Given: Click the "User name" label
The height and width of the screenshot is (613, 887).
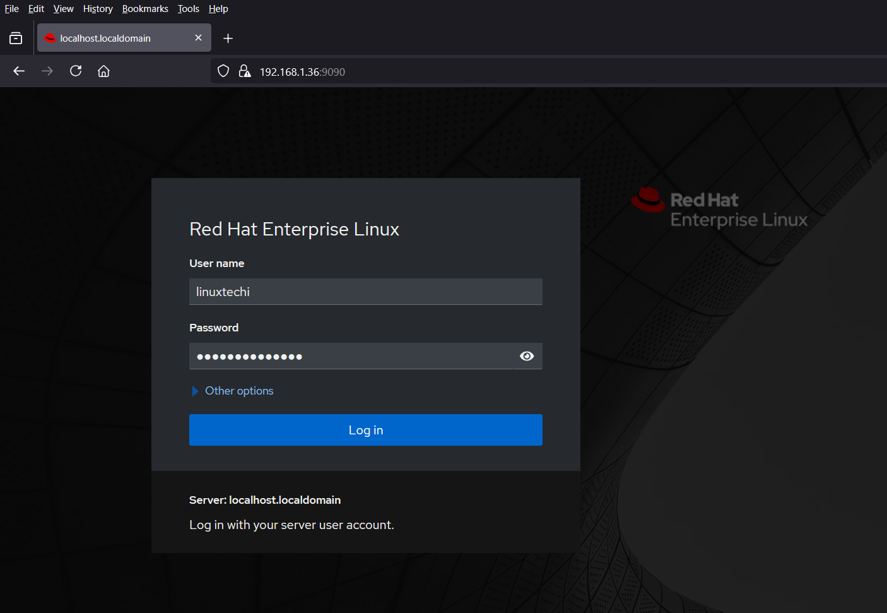Looking at the screenshot, I should point(217,263).
